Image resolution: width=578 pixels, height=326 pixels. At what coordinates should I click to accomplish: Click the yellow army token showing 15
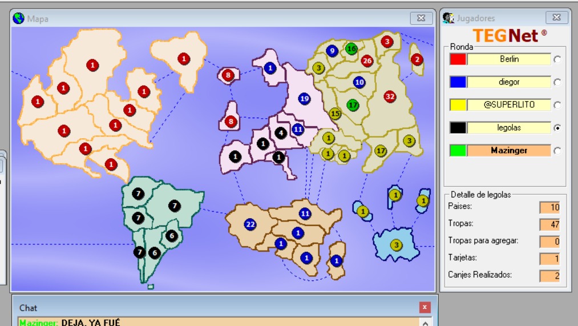click(x=335, y=114)
